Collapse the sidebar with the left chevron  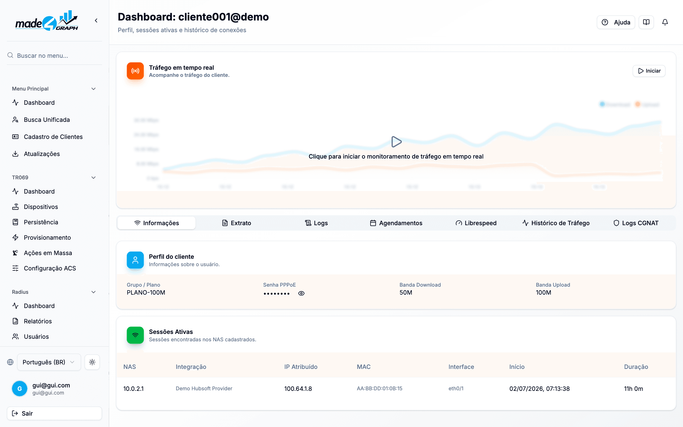pos(96,20)
